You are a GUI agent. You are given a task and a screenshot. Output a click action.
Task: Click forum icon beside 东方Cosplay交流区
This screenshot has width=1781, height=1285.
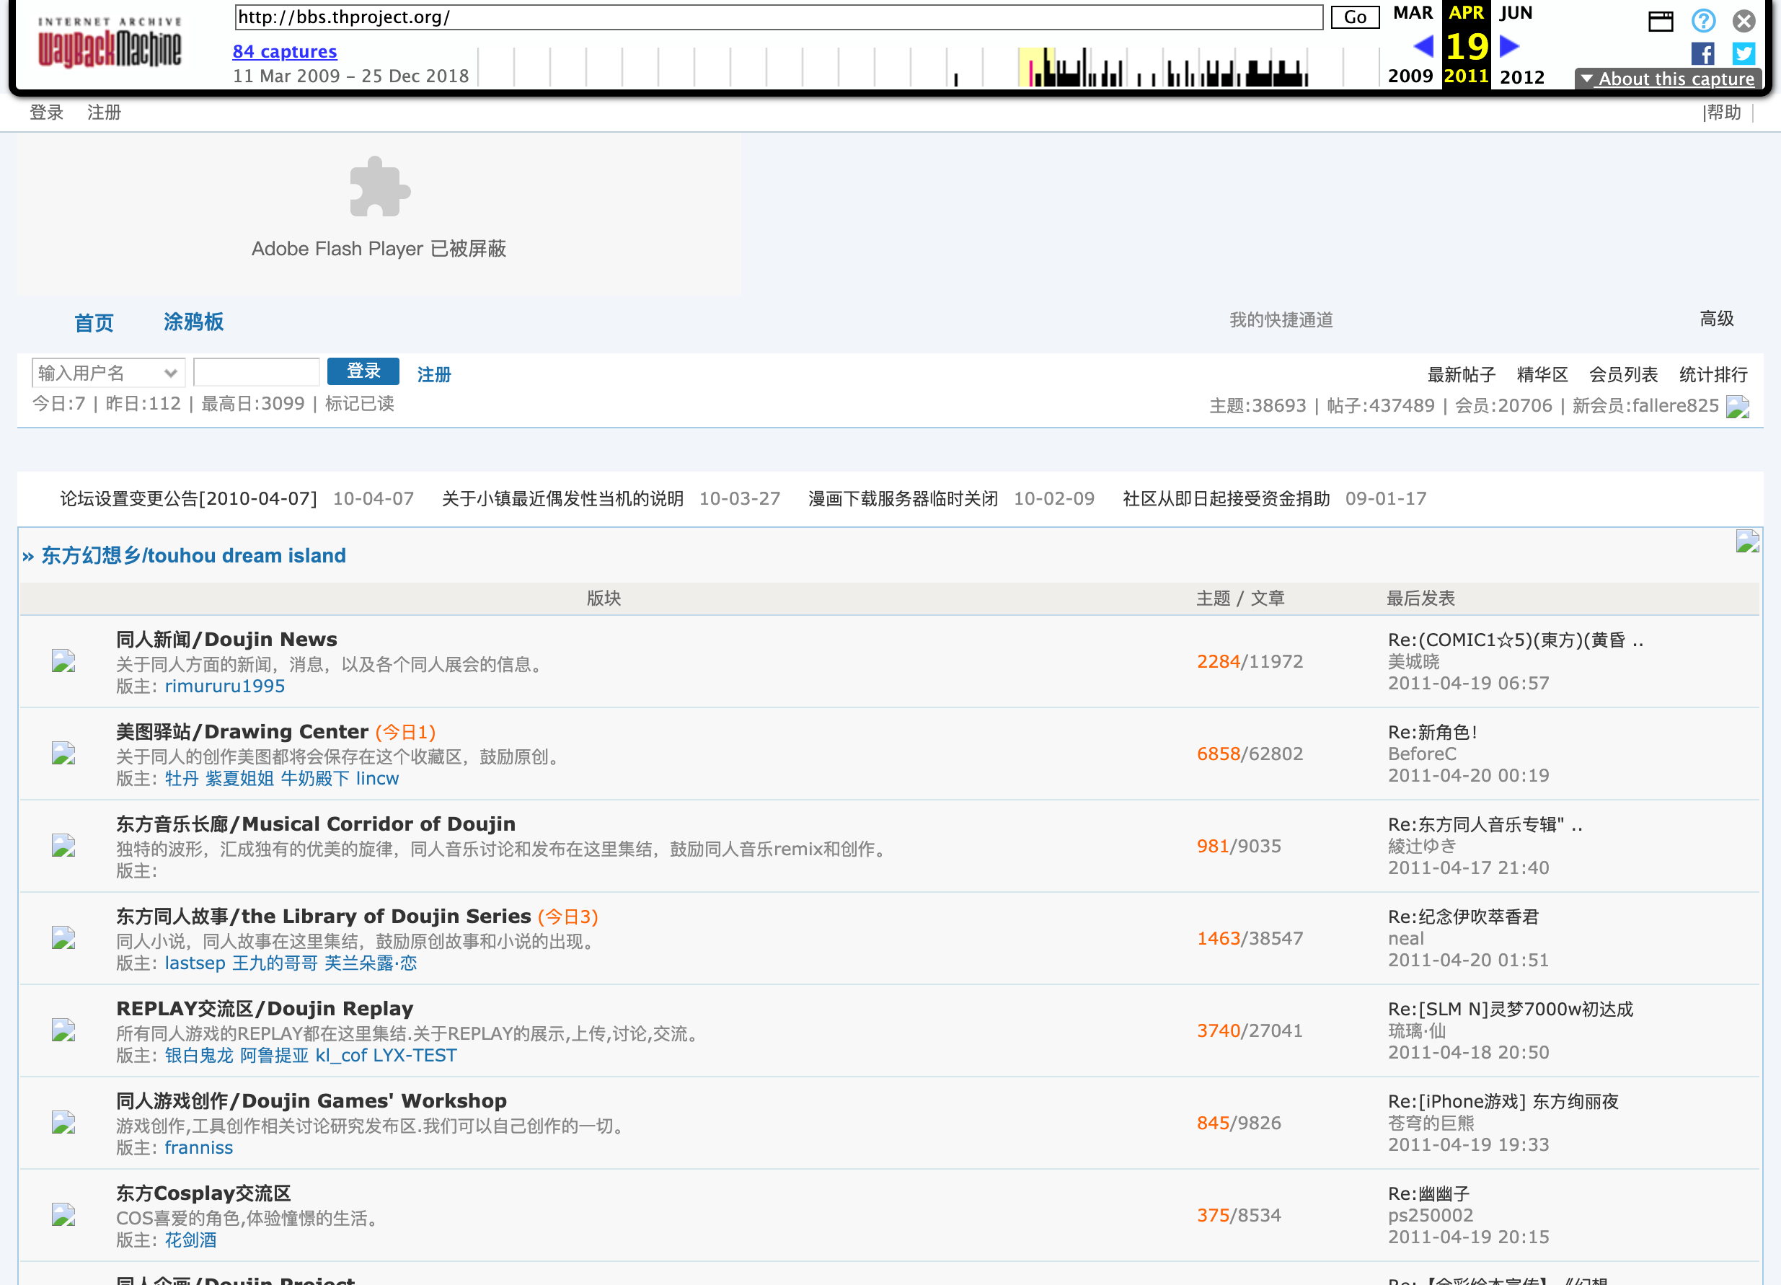click(63, 1215)
